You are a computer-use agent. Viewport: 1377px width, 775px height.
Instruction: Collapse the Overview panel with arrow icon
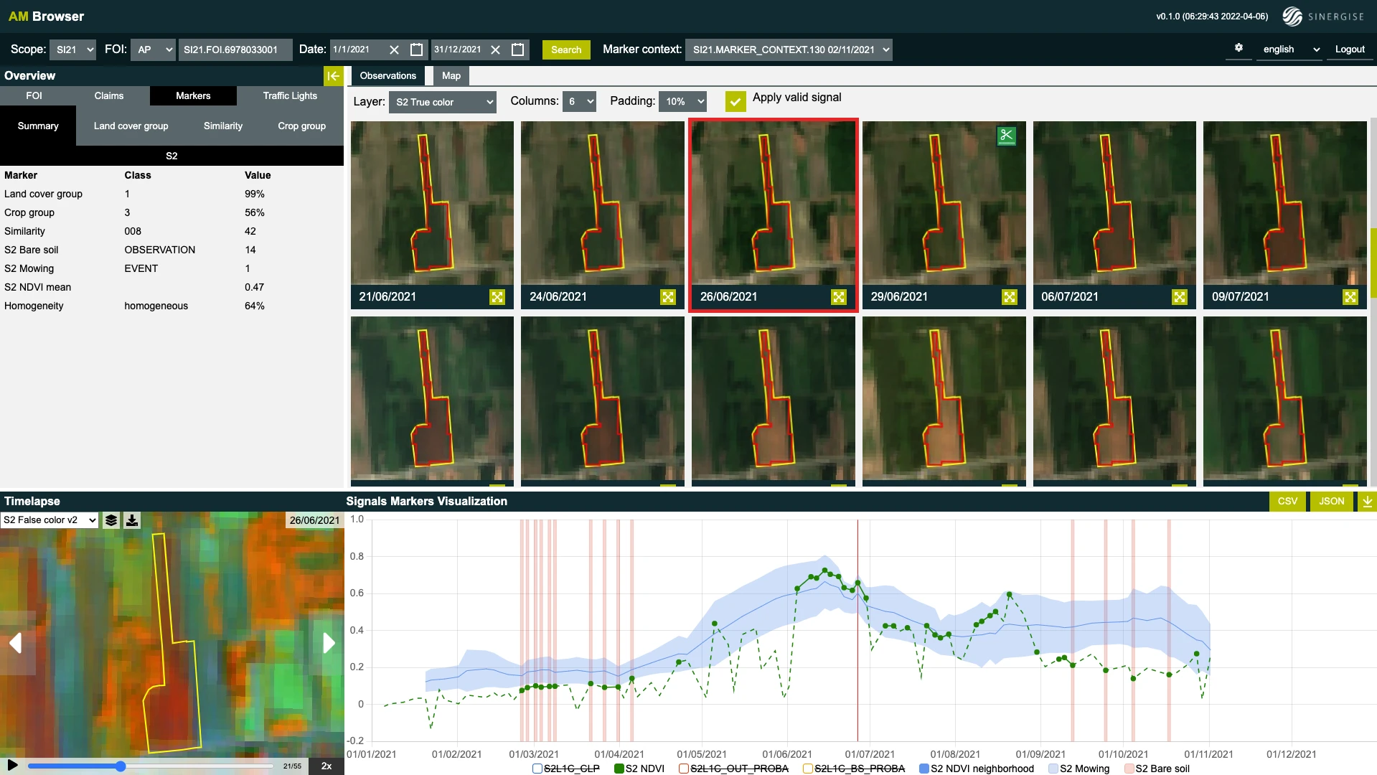333,75
